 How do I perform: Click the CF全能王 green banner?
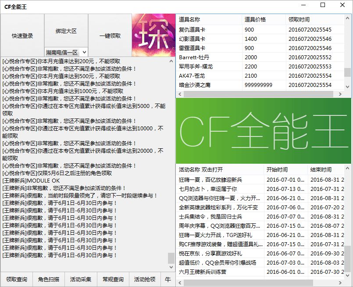[263, 131]
